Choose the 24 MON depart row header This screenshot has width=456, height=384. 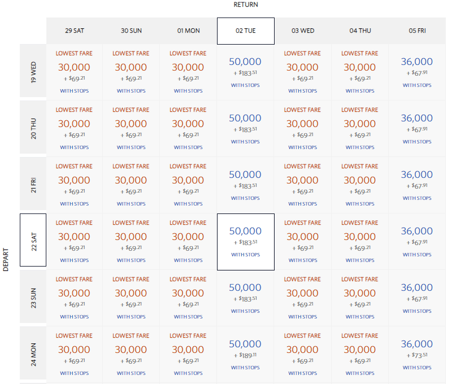point(33,353)
